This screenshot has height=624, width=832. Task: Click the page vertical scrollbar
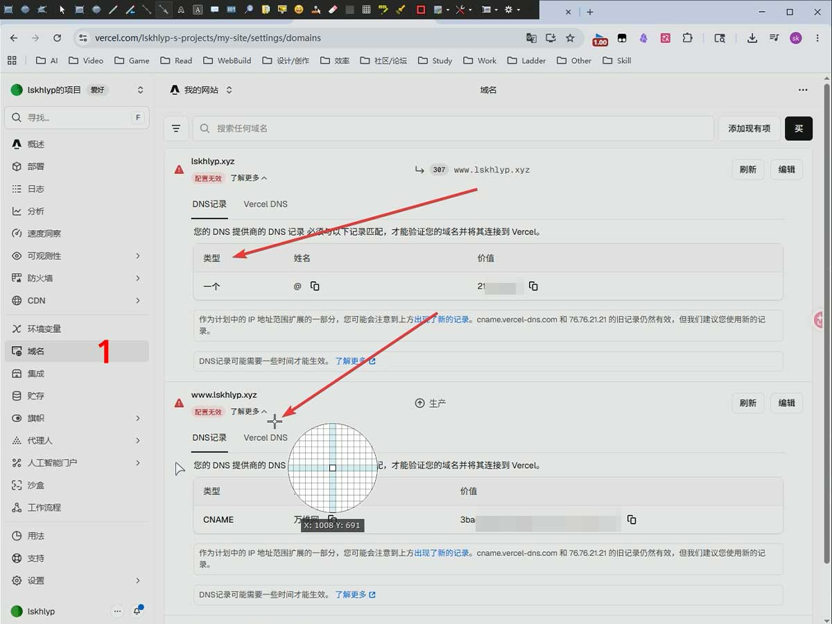click(826, 322)
